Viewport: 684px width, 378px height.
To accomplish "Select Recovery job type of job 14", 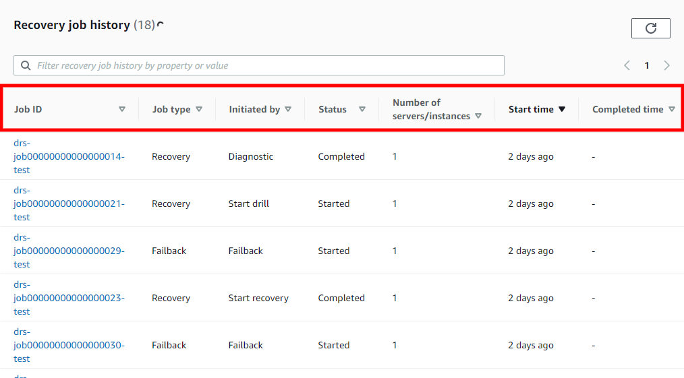I will [171, 156].
